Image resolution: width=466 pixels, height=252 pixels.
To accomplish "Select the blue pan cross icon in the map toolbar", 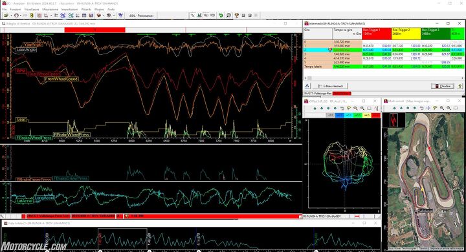I will (x=428, y=109).
